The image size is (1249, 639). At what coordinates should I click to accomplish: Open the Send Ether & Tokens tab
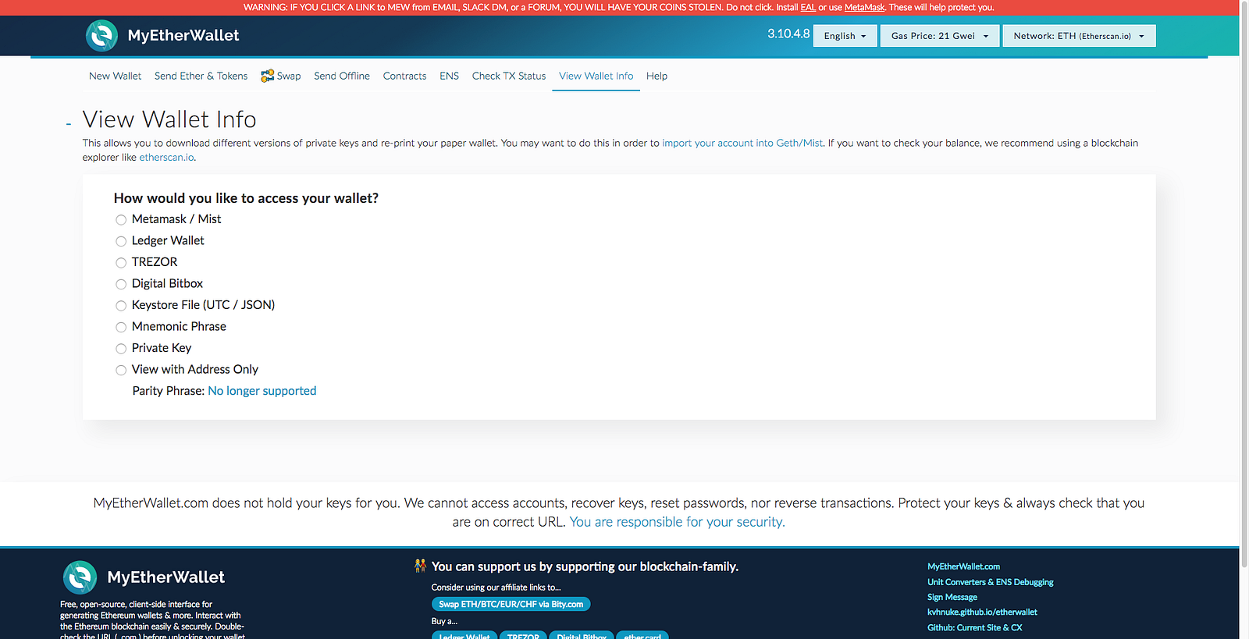tap(201, 76)
